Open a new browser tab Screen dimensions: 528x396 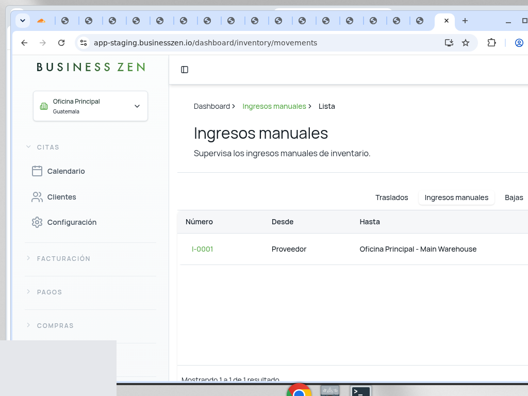coord(465,21)
